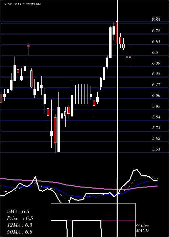The height and width of the screenshot is (237, 169).
Task: Click the Price : 6.5 readout
Action: pos(20,218)
